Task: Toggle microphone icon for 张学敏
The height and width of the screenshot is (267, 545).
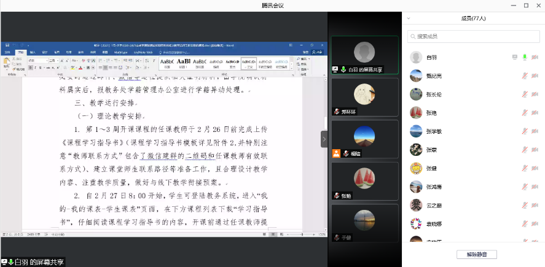Action: pos(525,131)
